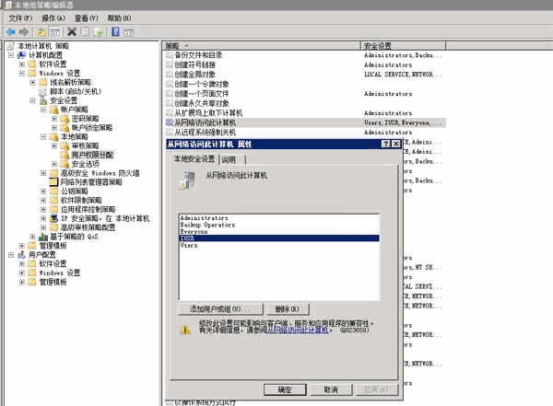Open the 操作(A) menu

53,18
